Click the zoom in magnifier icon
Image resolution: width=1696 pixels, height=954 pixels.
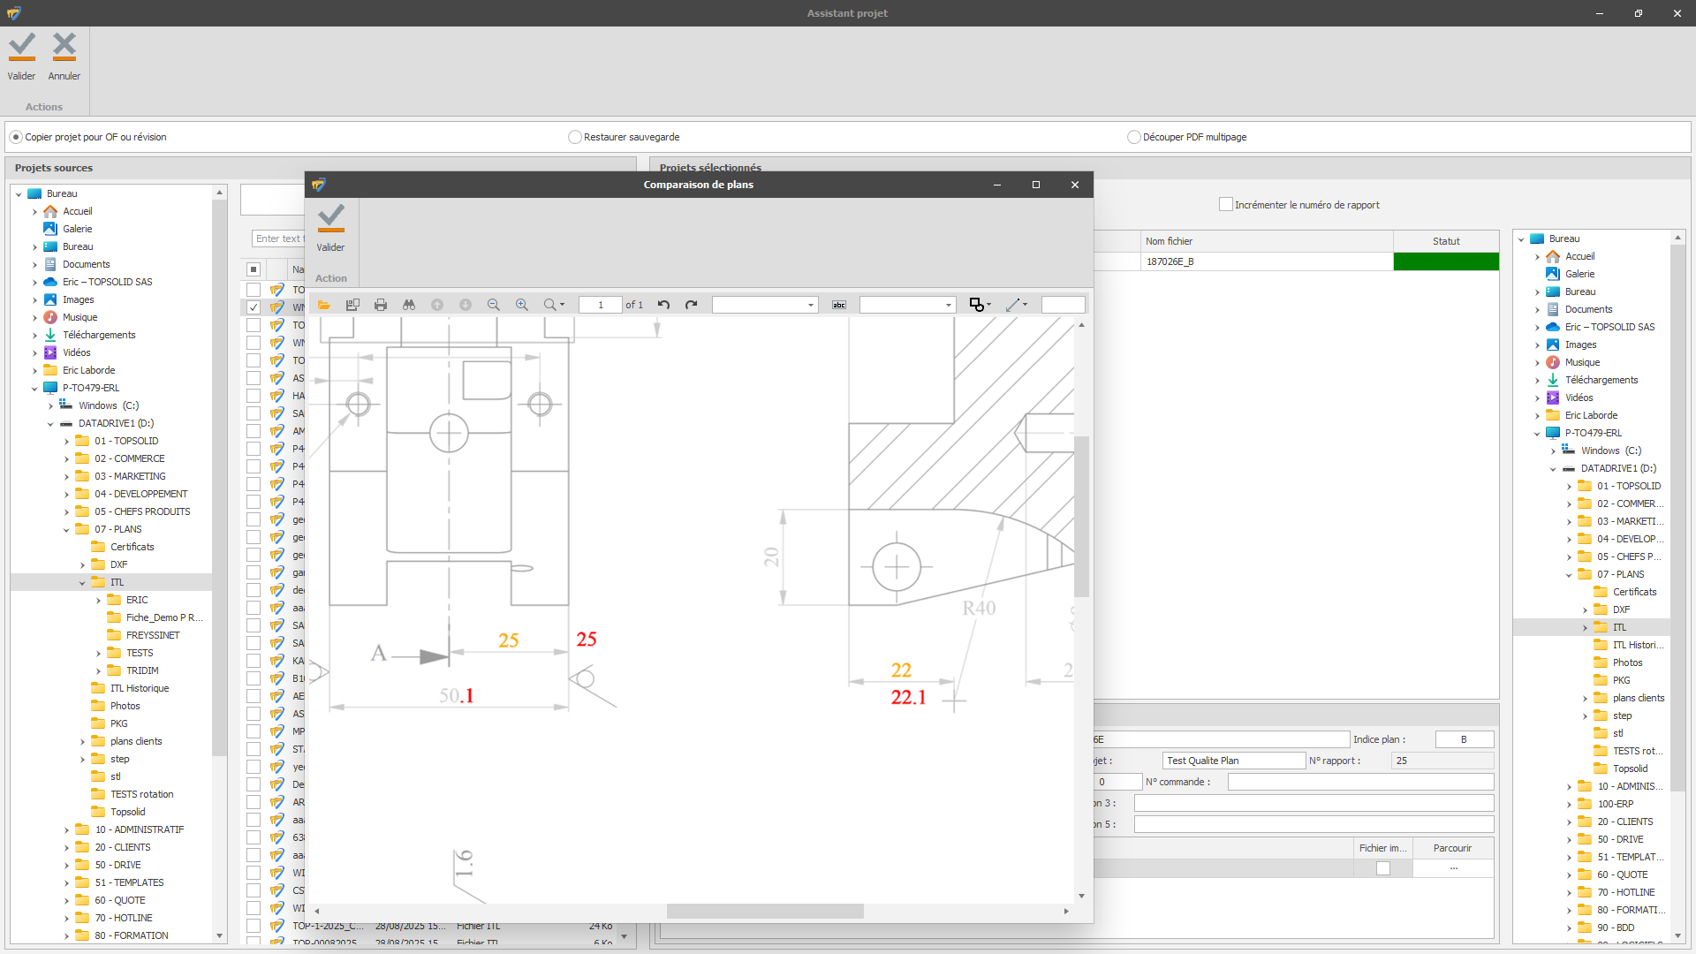522,305
